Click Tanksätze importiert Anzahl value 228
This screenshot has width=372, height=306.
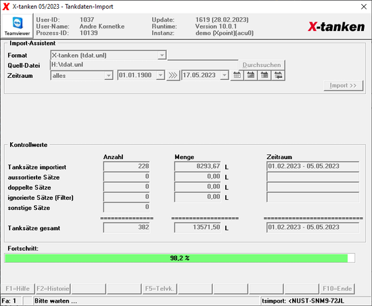126,166
